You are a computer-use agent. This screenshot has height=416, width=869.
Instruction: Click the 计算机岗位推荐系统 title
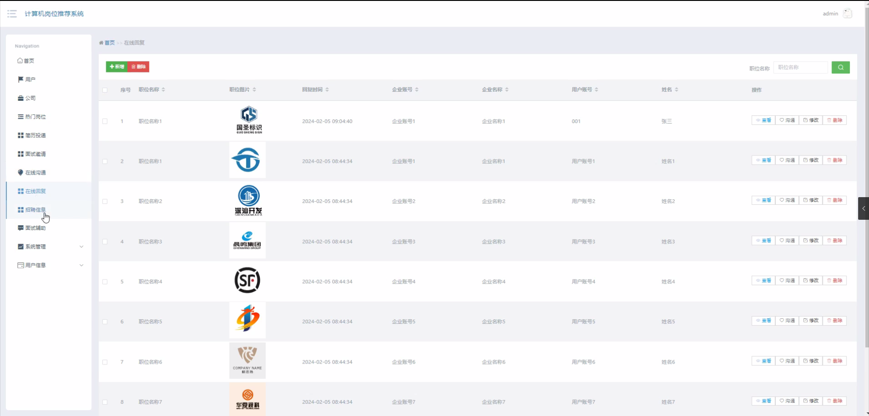click(x=54, y=14)
